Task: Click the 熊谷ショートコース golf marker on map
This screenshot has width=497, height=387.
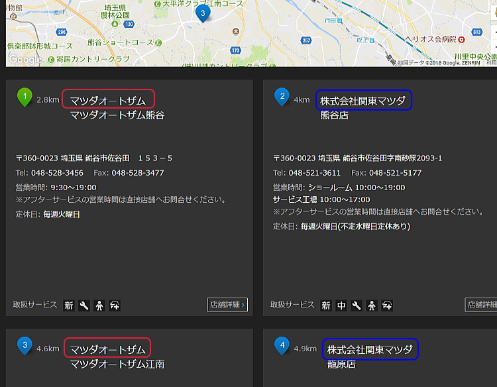Action: point(159,42)
